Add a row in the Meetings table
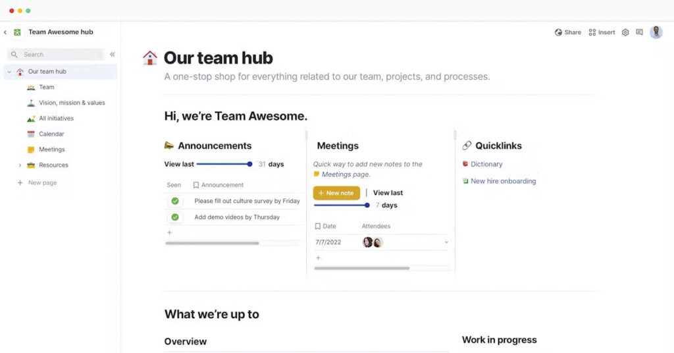 click(x=318, y=258)
